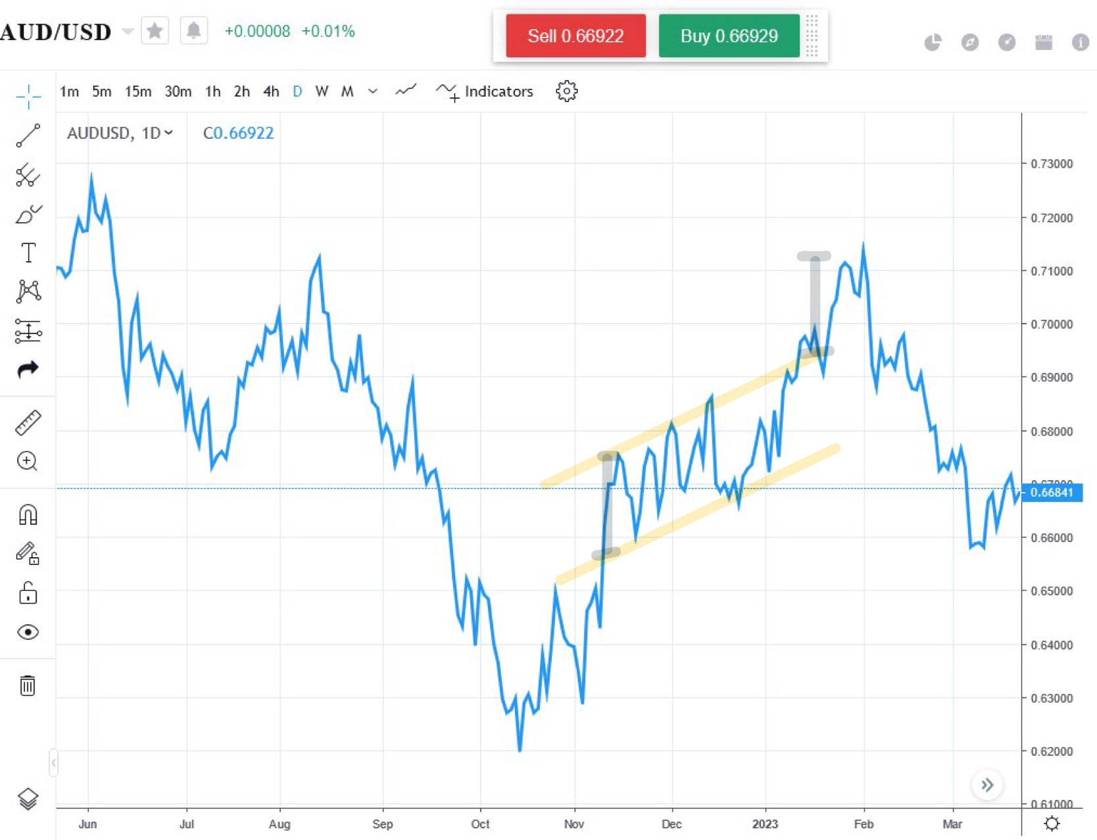The width and height of the screenshot is (1097, 840).
Task: Switch to the W weekly timeframe
Action: [322, 91]
